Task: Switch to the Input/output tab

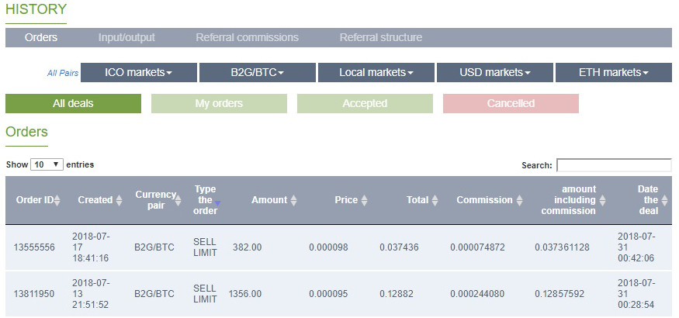Action: tap(126, 38)
